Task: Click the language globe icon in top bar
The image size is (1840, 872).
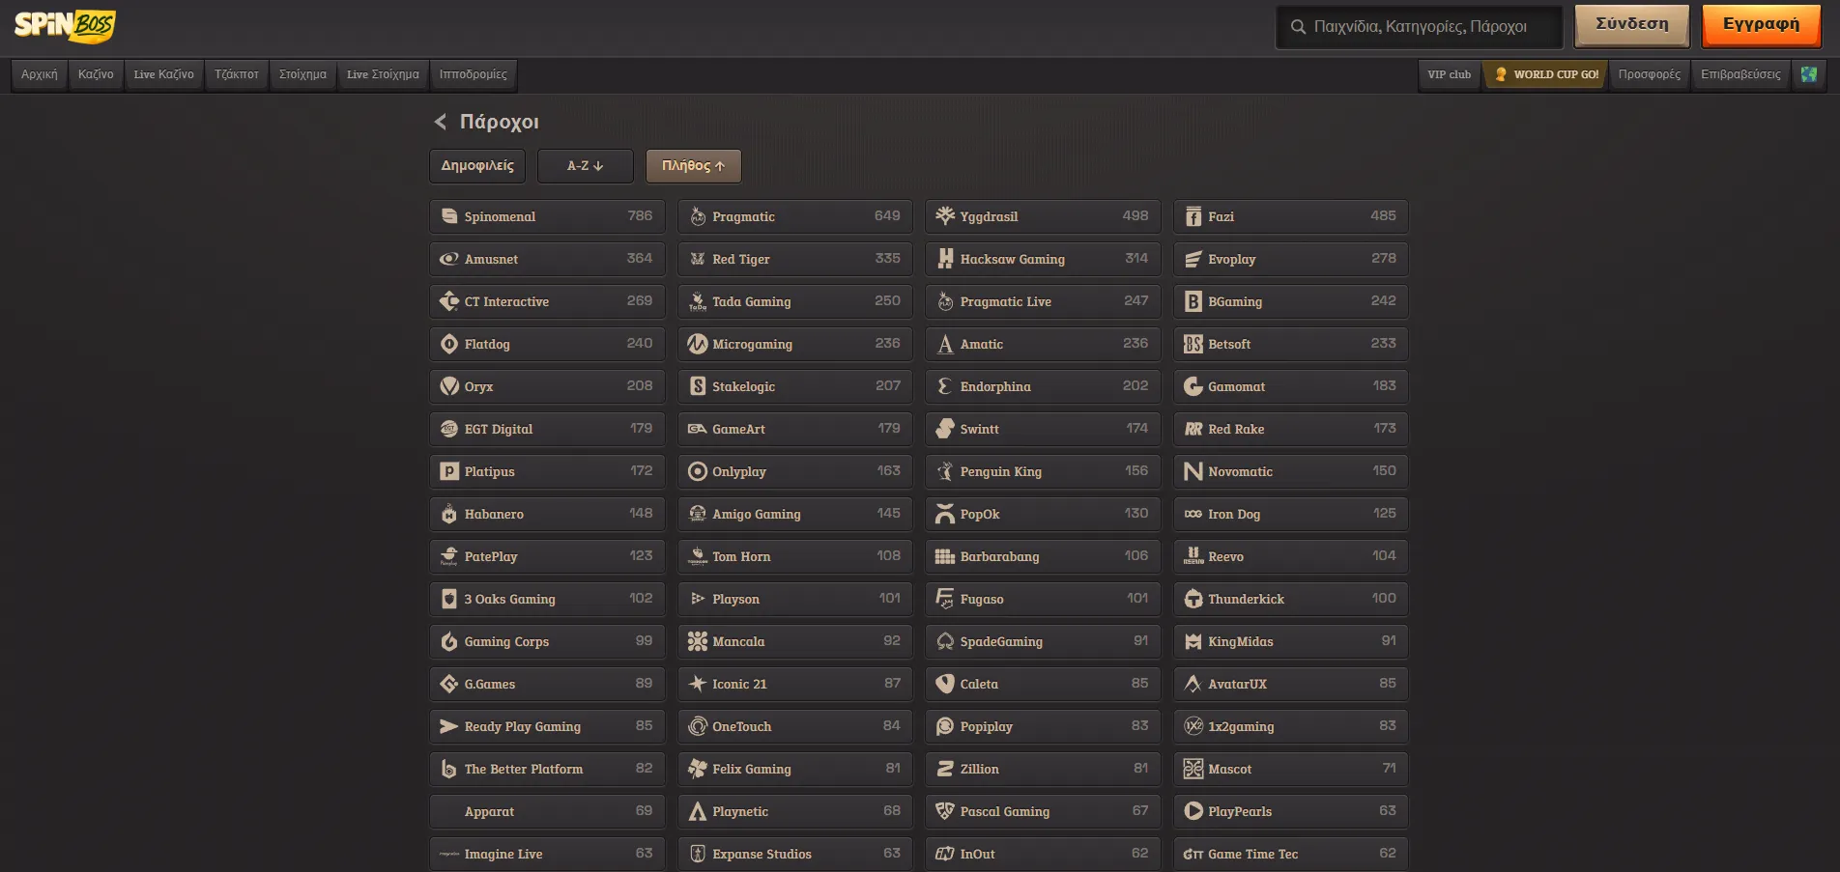Action: 1808,74
